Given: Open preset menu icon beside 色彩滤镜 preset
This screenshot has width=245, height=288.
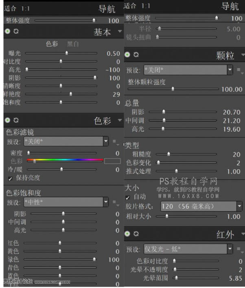Looking at the screenshot, I should 116,142.
